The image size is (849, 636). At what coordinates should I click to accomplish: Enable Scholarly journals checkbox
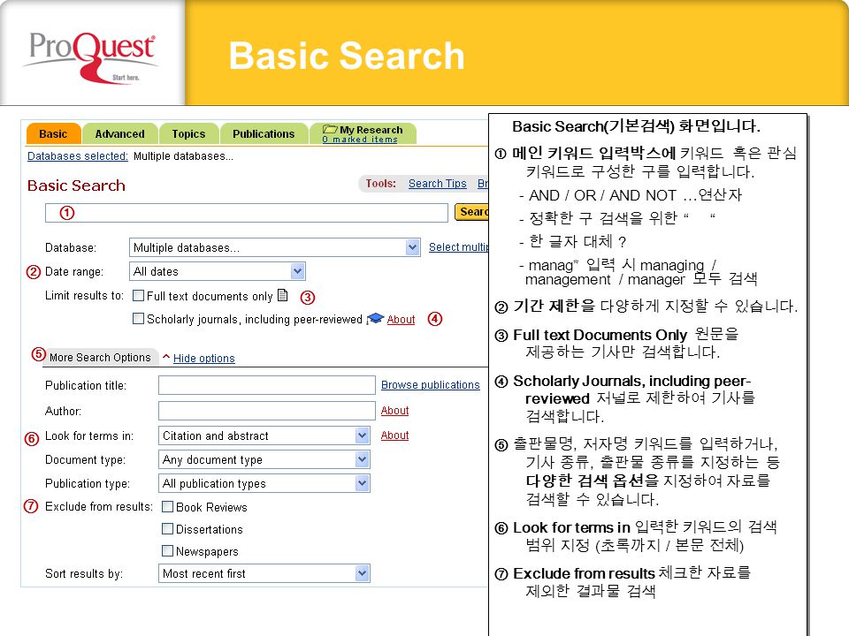[x=139, y=319]
